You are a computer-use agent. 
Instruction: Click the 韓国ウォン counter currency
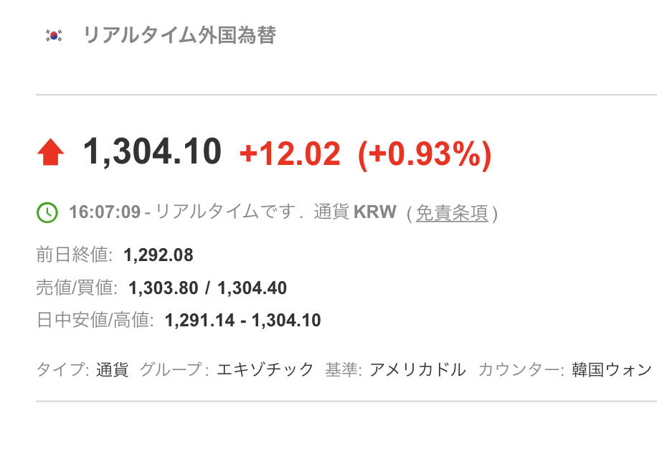point(612,370)
